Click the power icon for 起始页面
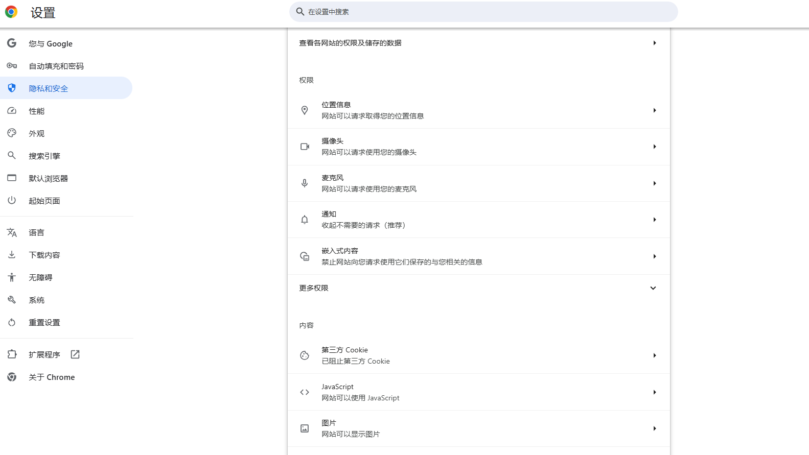809x455 pixels. pyautogui.click(x=12, y=200)
